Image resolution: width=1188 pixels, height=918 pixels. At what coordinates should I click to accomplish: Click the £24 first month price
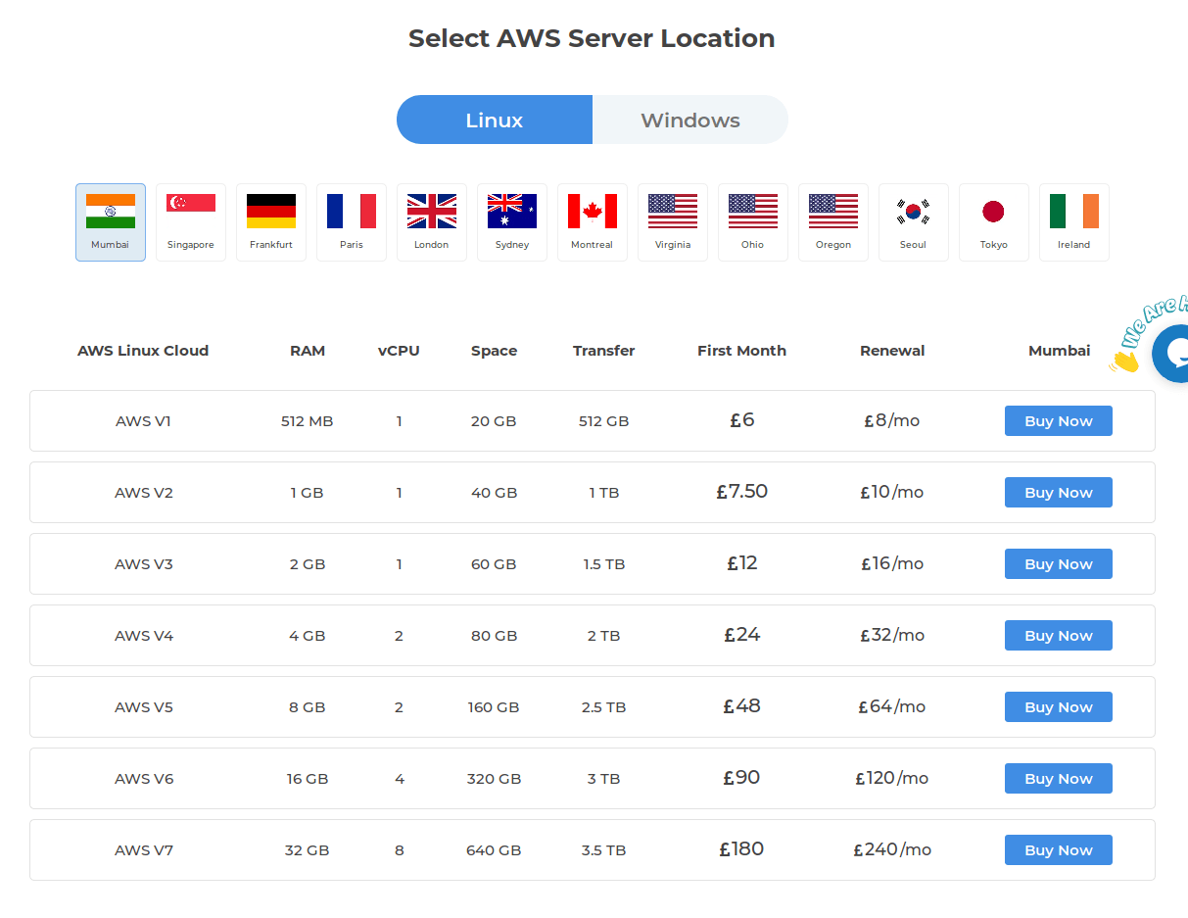pos(742,635)
